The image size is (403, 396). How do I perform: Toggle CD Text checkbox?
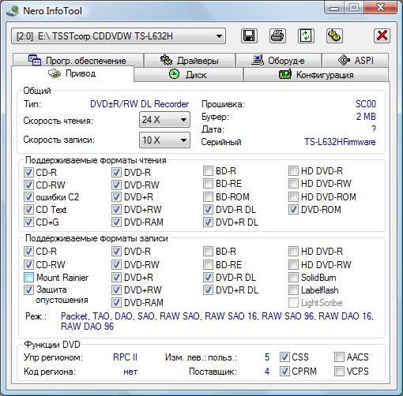tap(28, 210)
